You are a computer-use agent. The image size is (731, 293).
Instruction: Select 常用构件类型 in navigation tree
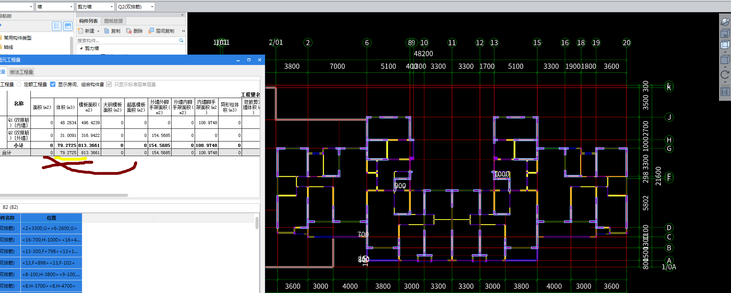[18, 38]
